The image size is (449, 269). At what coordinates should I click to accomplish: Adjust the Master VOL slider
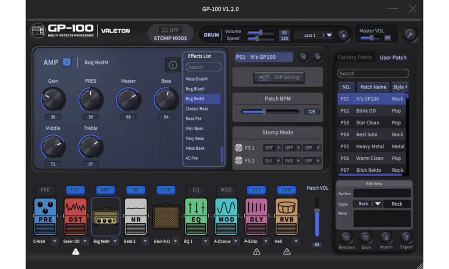coord(371,38)
